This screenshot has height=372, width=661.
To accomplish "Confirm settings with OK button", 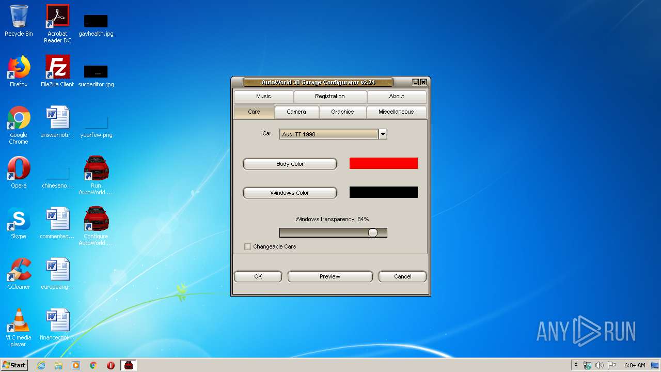I will tap(258, 276).
